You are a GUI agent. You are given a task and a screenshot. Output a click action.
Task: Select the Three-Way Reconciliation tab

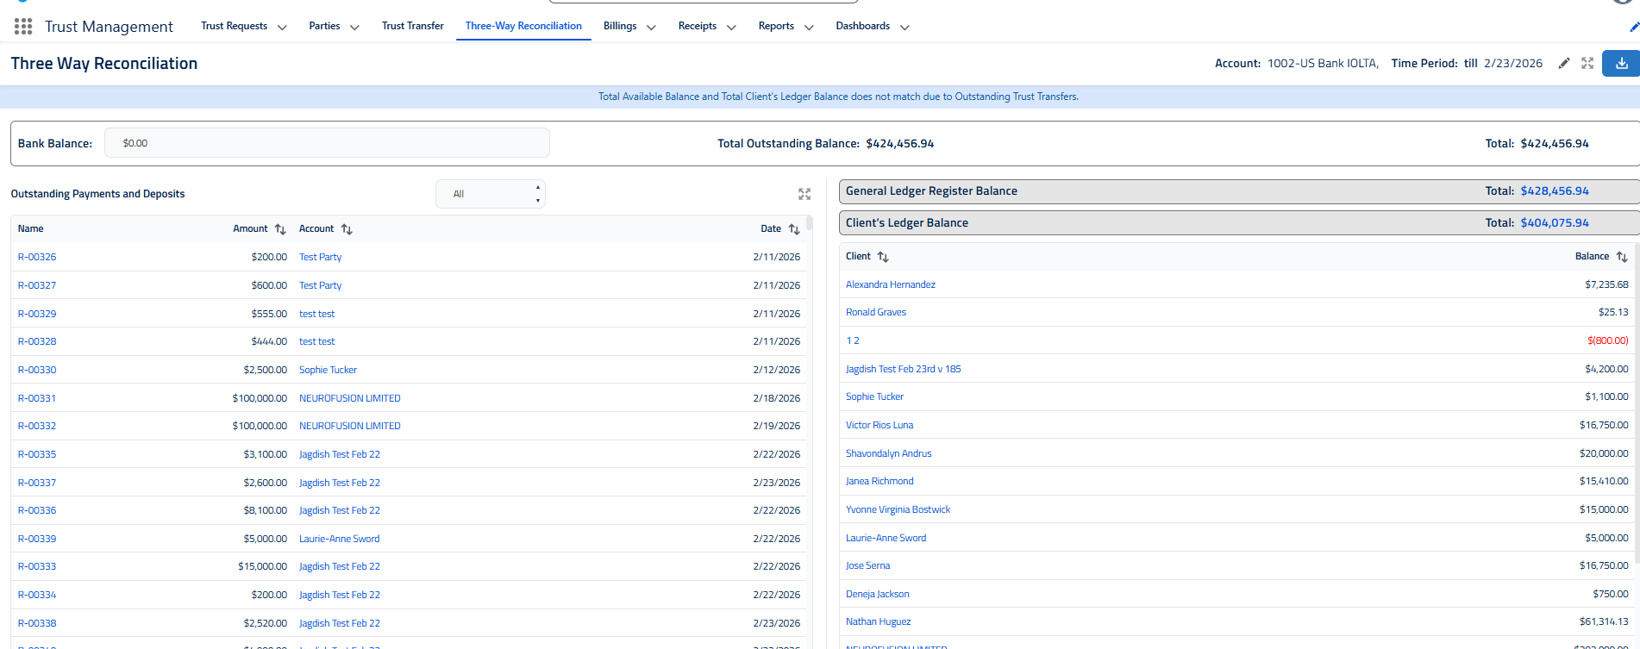[x=523, y=26]
